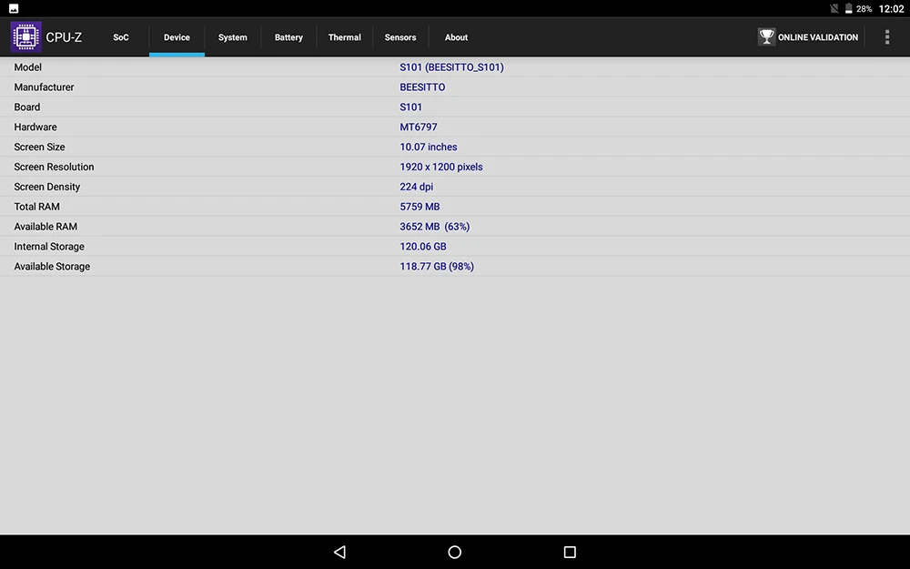Go to the Sensors tab
910x569 pixels.
tap(400, 37)
